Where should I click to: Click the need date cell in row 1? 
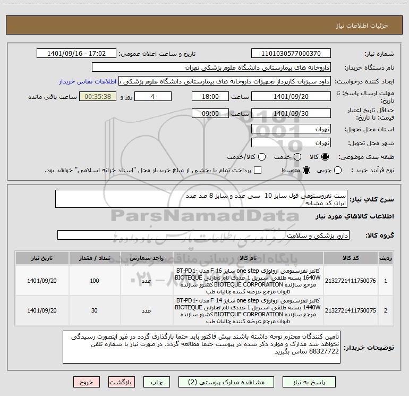click(42, 281)
